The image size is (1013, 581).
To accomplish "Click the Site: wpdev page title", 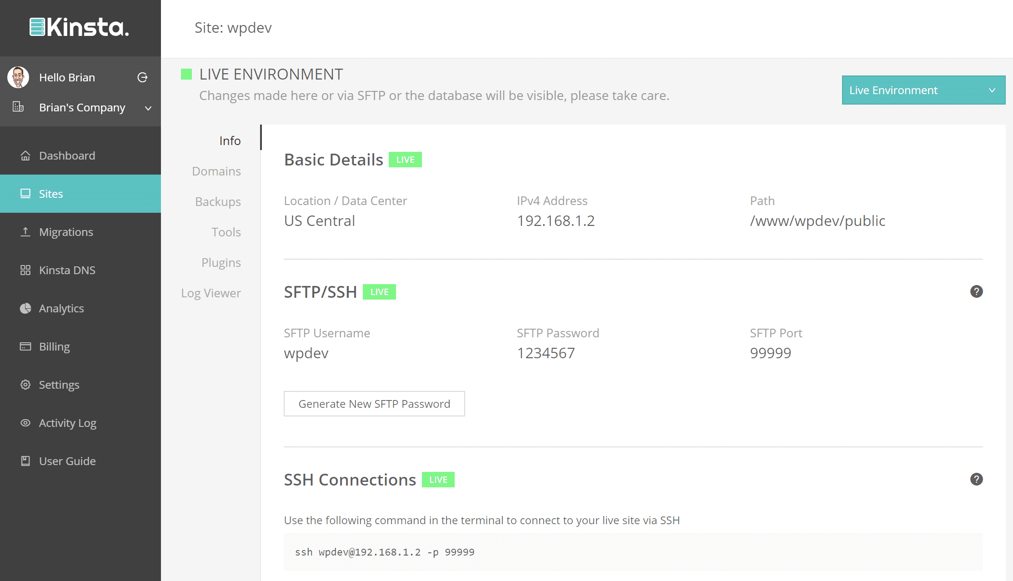I will [233, 27].
